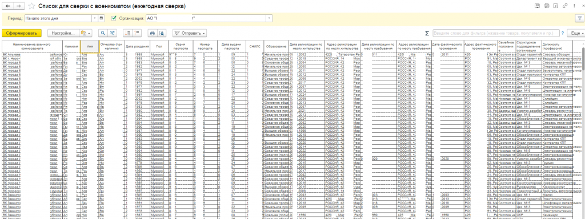Select the Имя column header
585x219 pixels.
pos(89,47)
